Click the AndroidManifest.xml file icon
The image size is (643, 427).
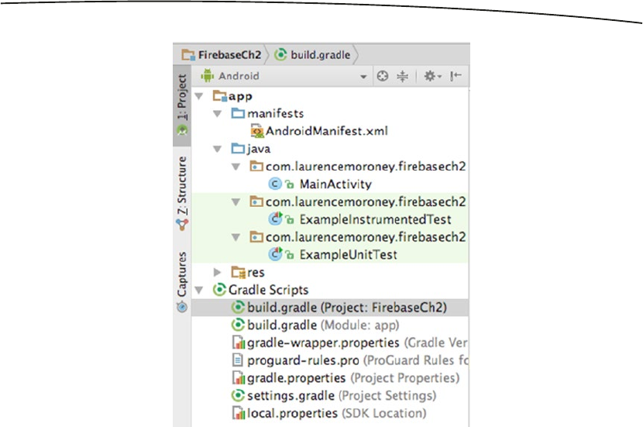tap(256, 131)
